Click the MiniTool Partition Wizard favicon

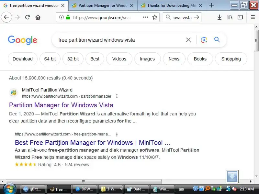[14, 93]
